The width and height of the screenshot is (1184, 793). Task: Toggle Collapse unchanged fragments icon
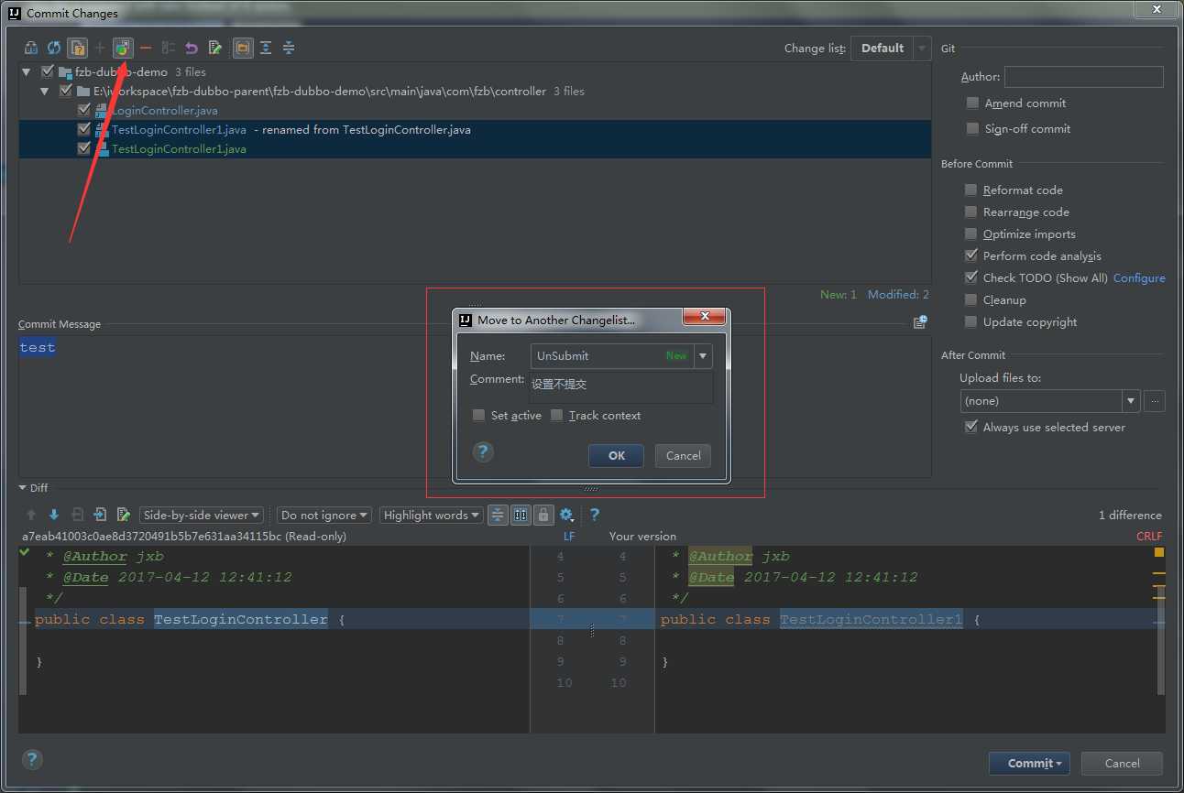click(498, 515)
